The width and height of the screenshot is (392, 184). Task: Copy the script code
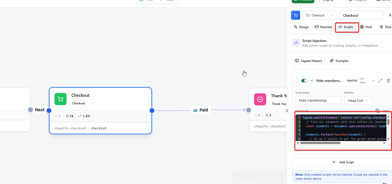382,111
